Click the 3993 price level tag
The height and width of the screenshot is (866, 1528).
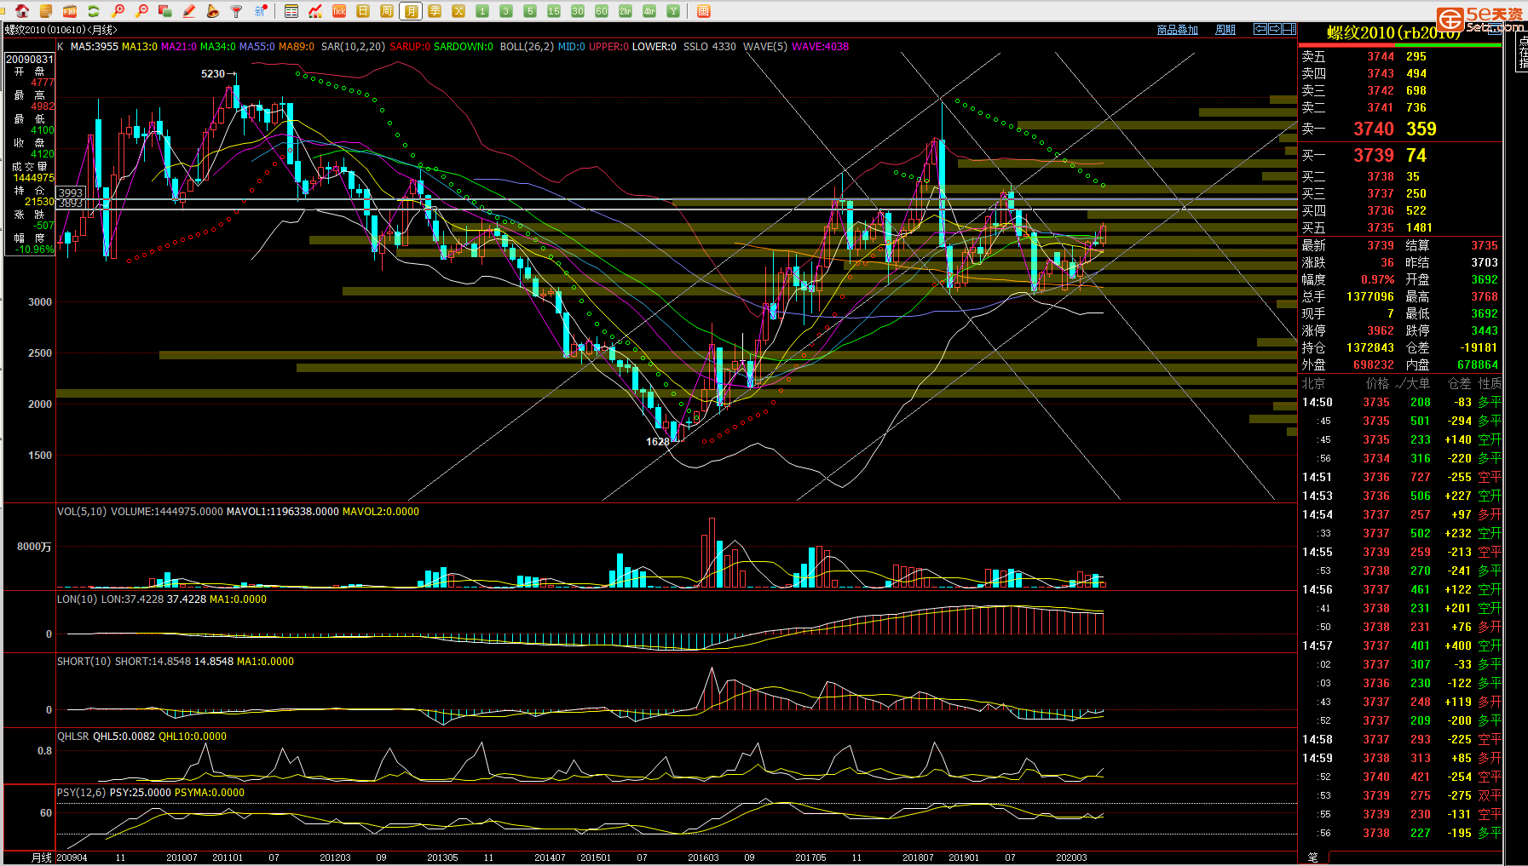tap(71, 192)
